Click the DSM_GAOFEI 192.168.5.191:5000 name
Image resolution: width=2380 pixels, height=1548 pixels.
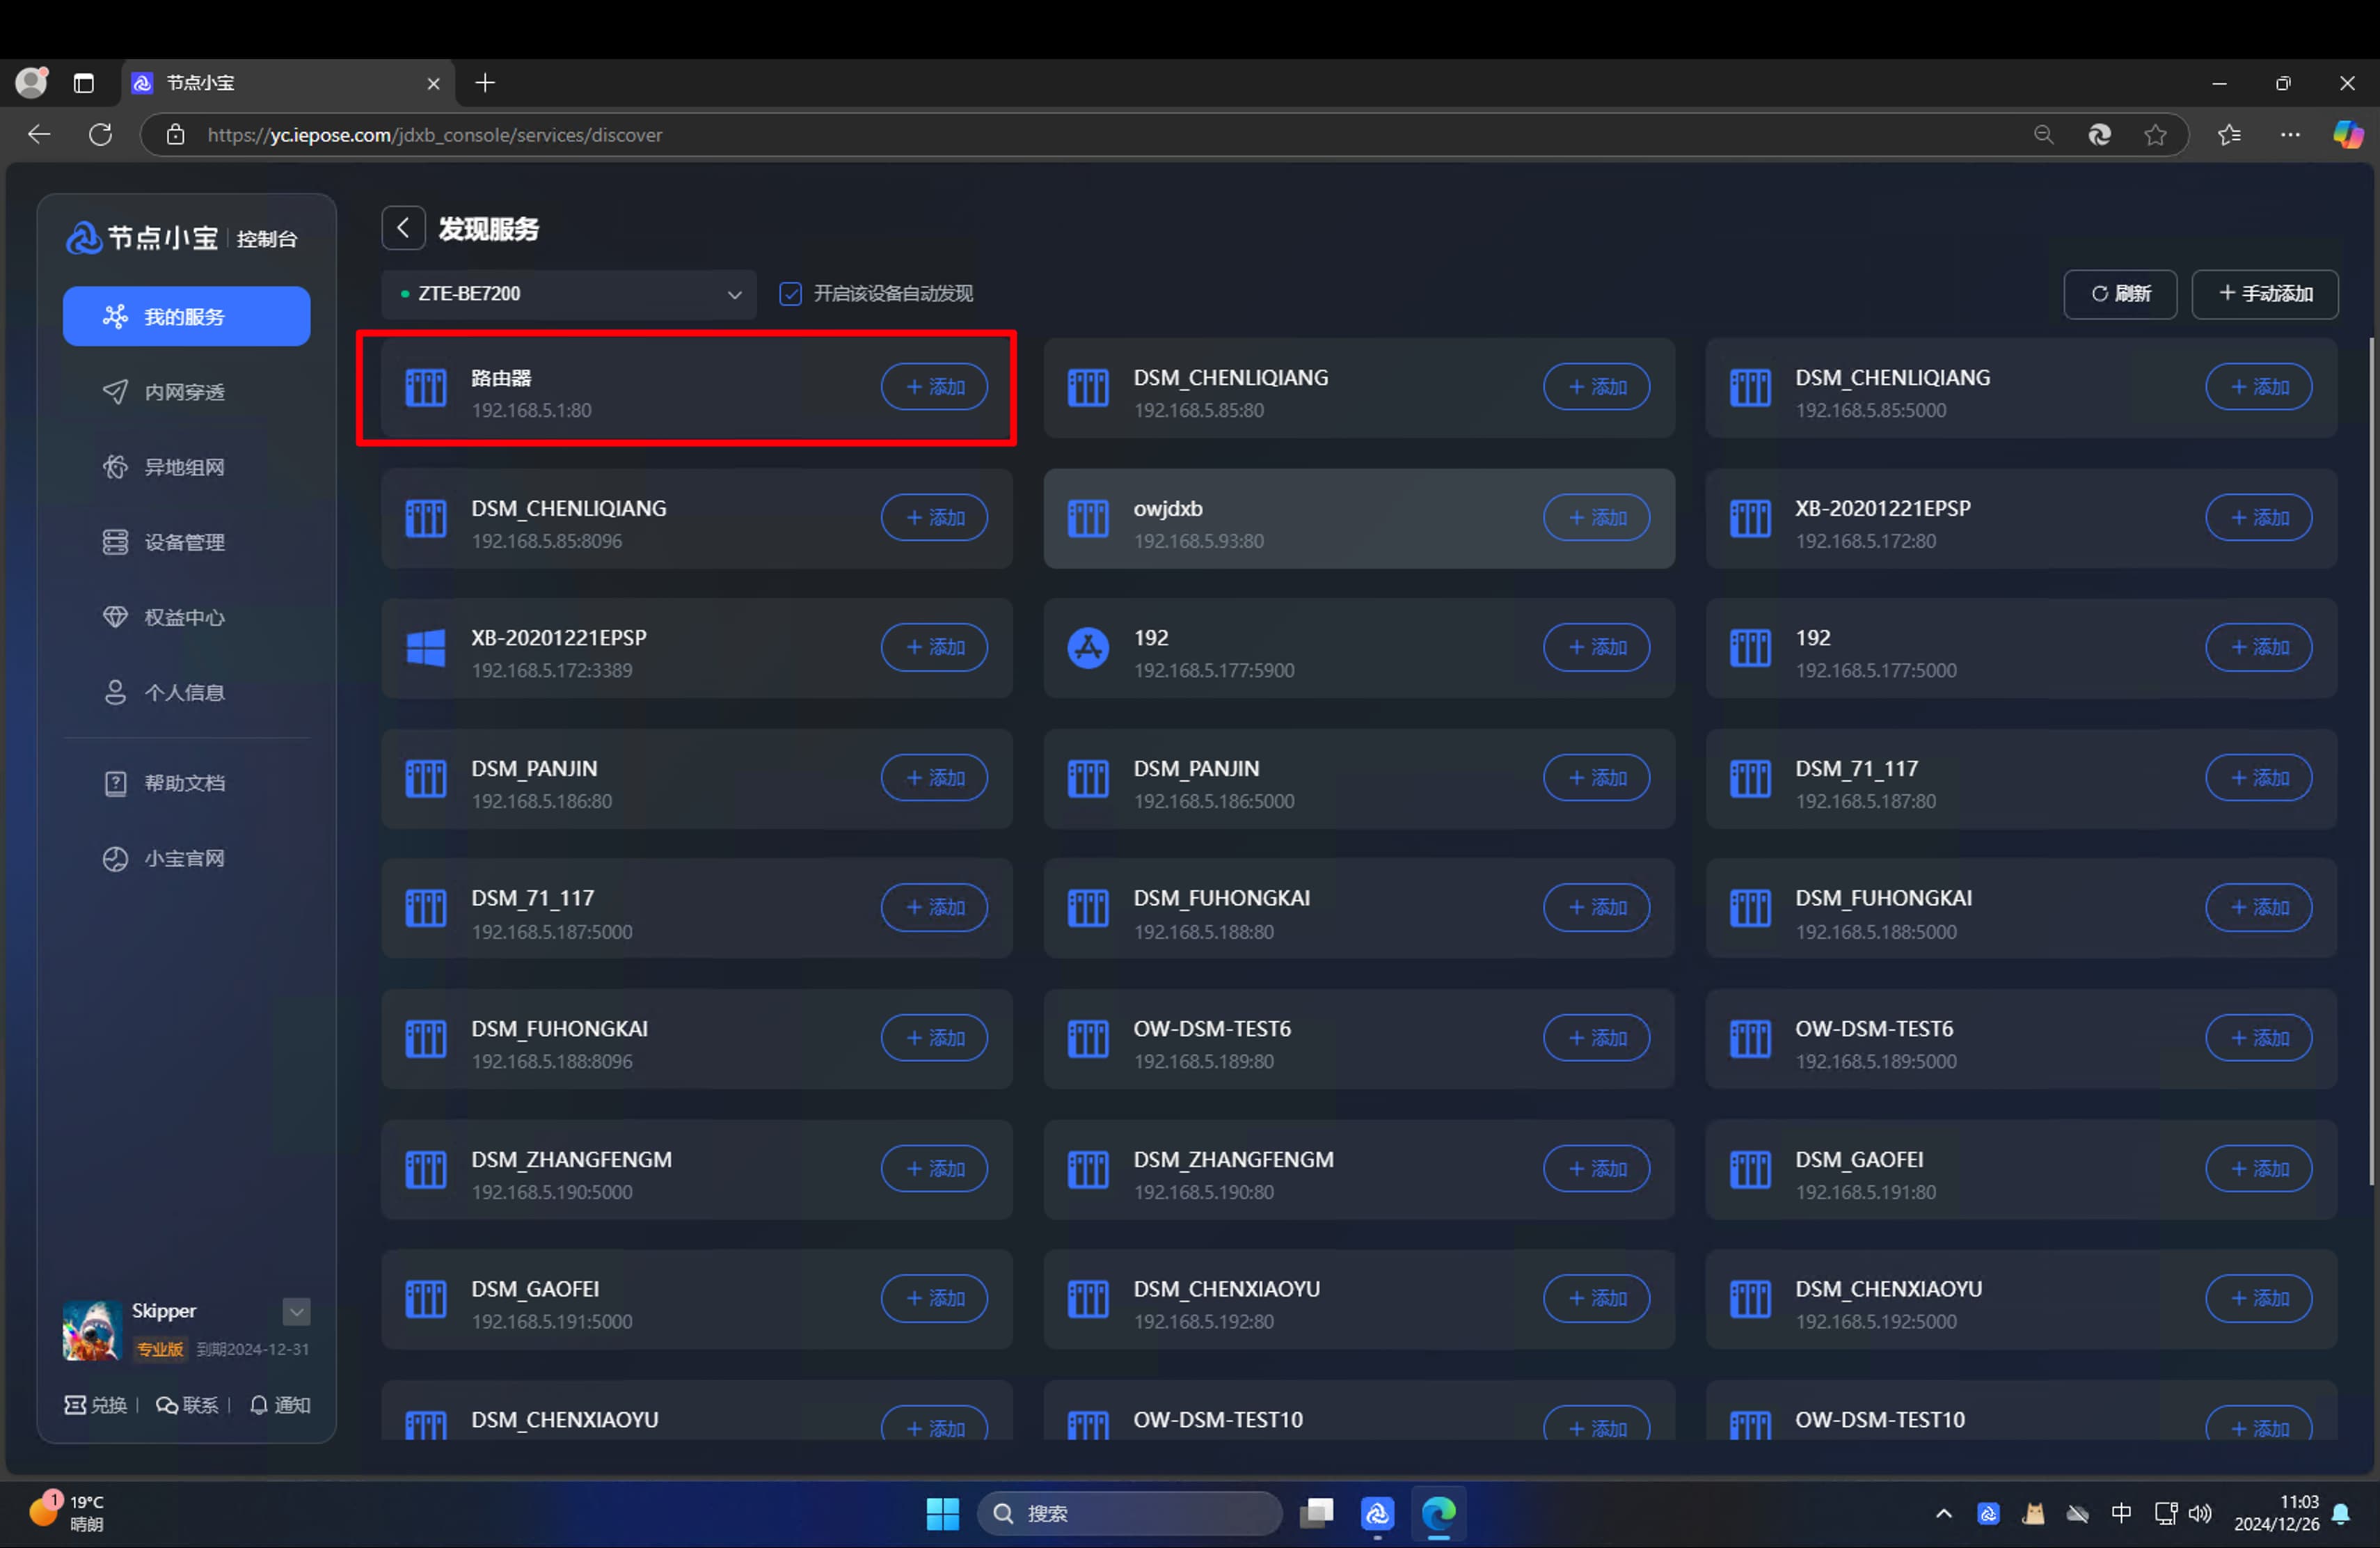pos(535,1289)
